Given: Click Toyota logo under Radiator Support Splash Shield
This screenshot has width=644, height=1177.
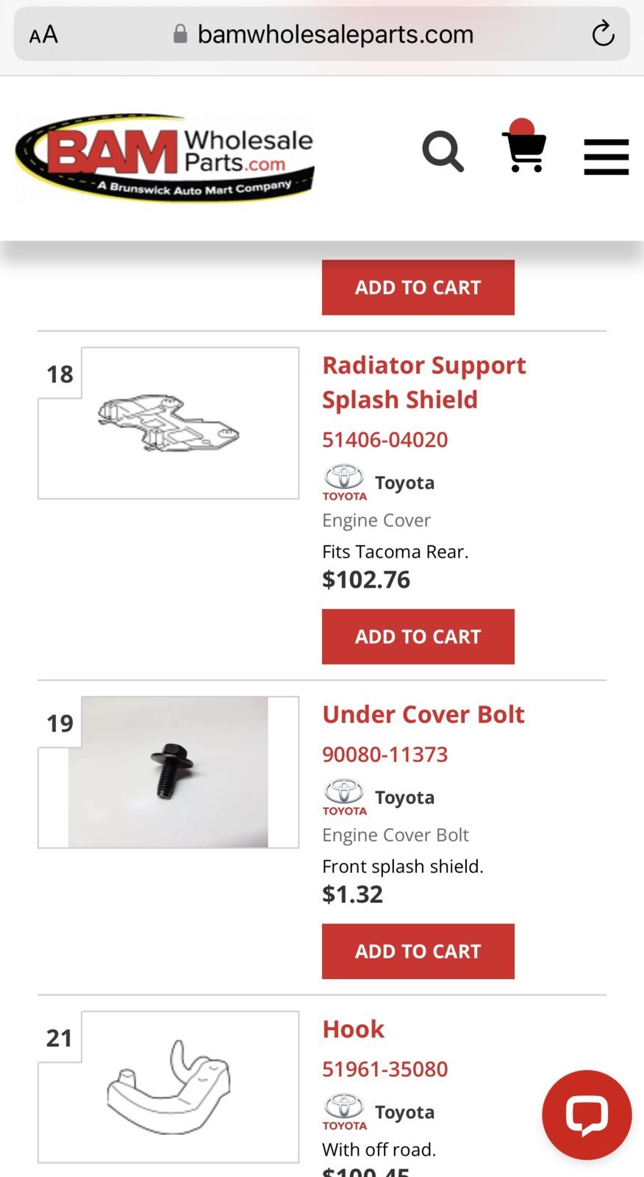Looking at the screenshot, I should click(x=344, y=483).
